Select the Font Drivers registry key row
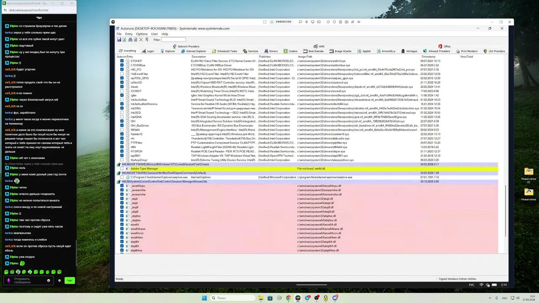Viewport: 539px width, 303px height. (307, 164)
